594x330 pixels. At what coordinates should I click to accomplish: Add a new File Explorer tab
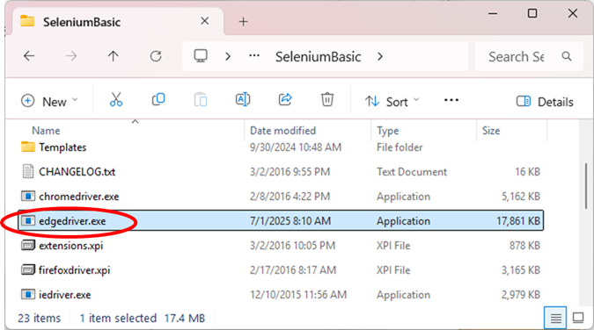tap(243, 22)
